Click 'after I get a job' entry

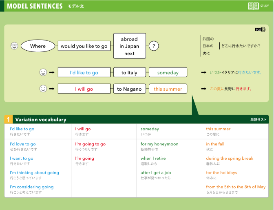(x=156, y=173)
